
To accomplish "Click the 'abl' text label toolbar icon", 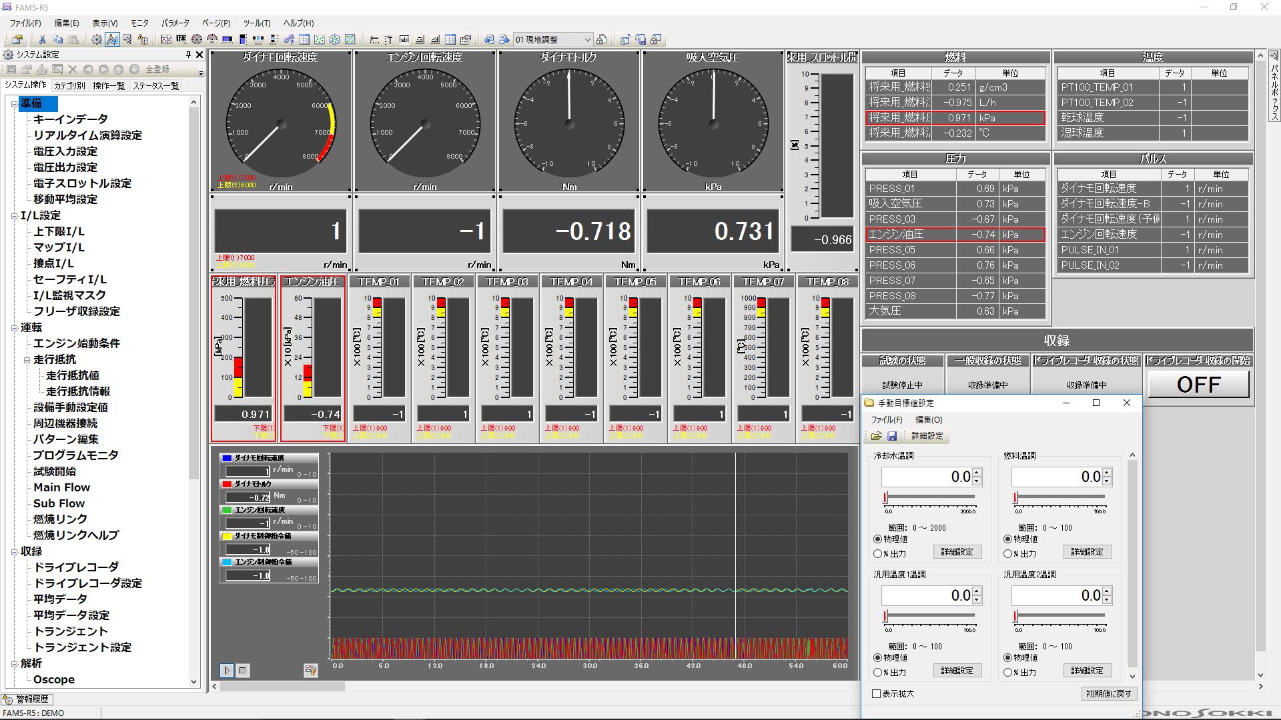I will [404, 40].
